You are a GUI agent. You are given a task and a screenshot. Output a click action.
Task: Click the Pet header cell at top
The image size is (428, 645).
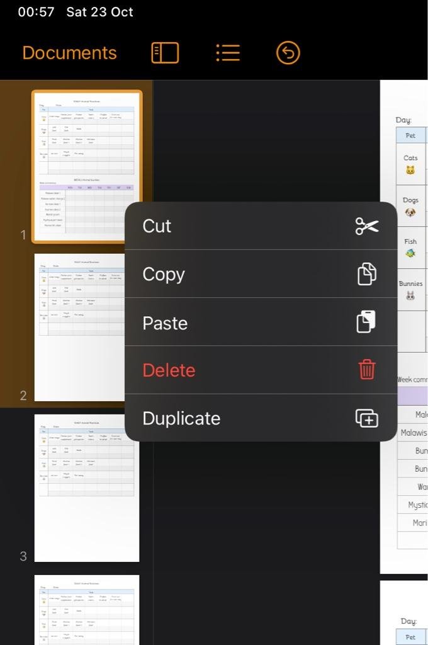(x=411, y=135)
